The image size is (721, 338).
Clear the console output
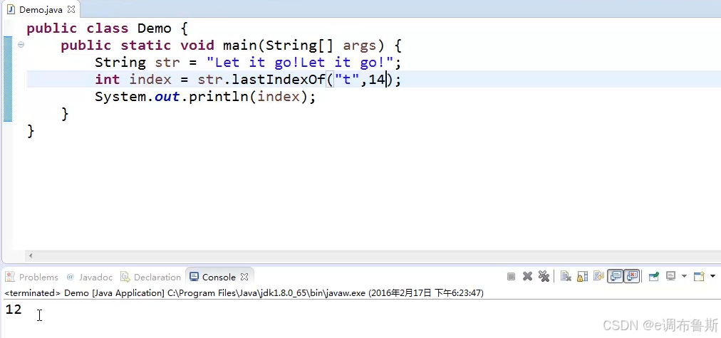pyautogui.click(x=566, y=277)
